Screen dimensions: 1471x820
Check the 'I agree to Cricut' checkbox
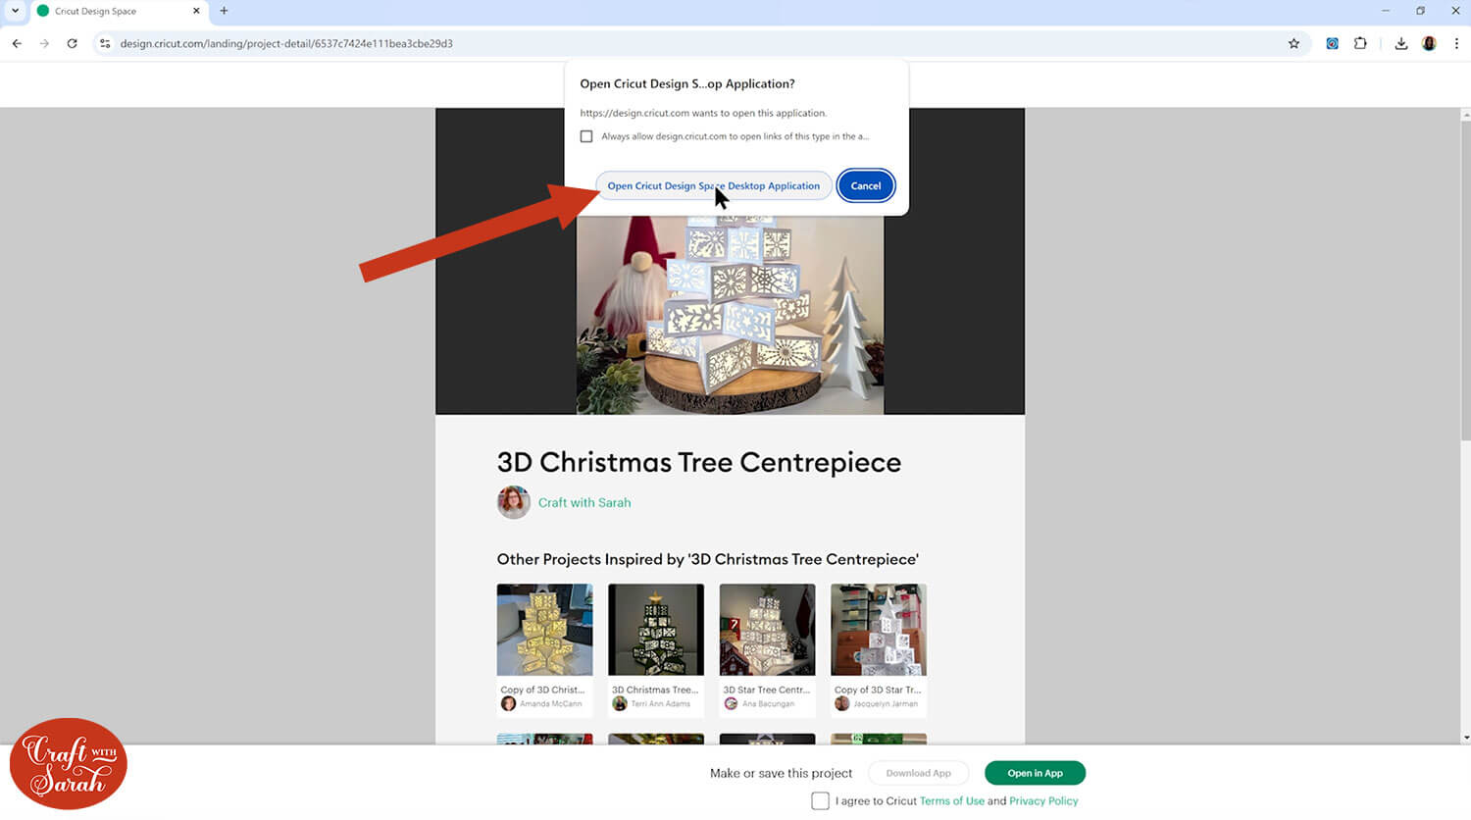[x=821, y=801]
